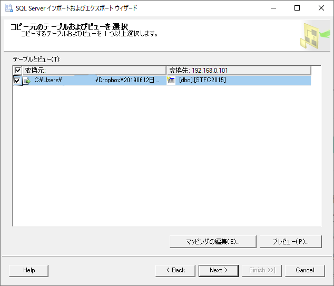Open マッピングの編集 (Edit Mappings)
This screenshot has width=334, height=286.
(213, 242)
